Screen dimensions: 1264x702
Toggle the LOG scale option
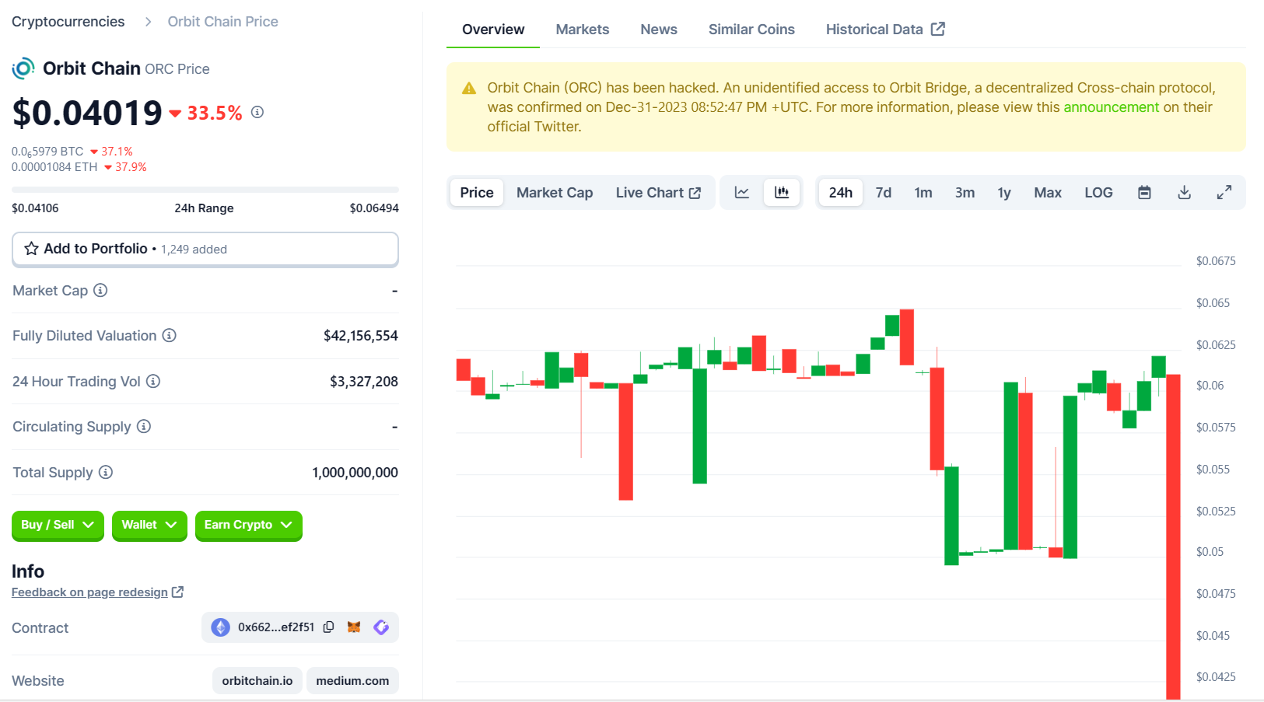pyautogui.click(x=1098, y=193)
